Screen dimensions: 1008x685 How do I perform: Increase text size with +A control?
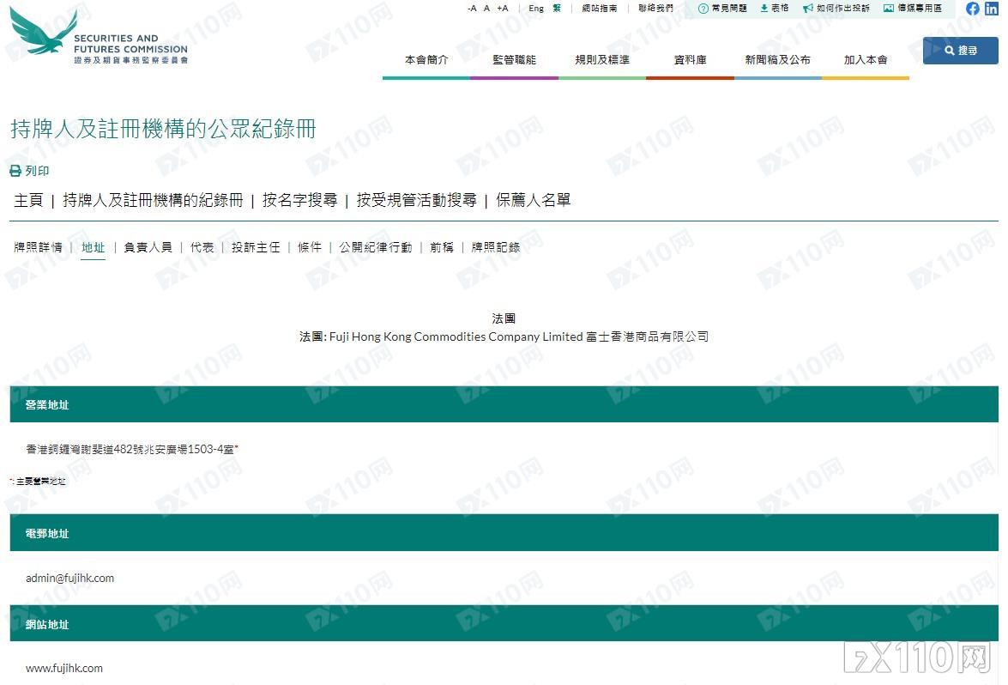click(502, 8)
